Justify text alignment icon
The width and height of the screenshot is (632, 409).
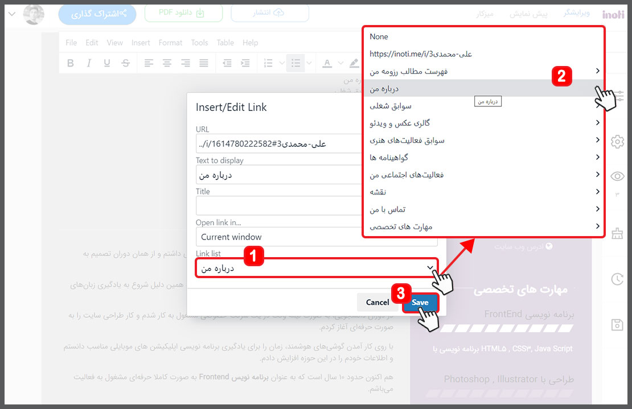coord(204,63)
